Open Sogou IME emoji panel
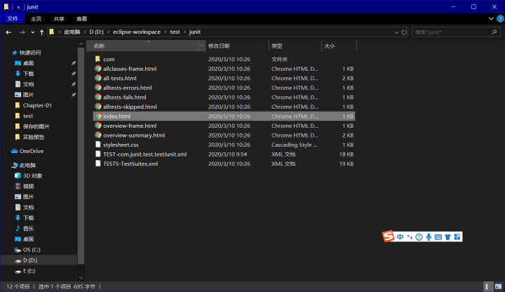 (x=419, y=237)
